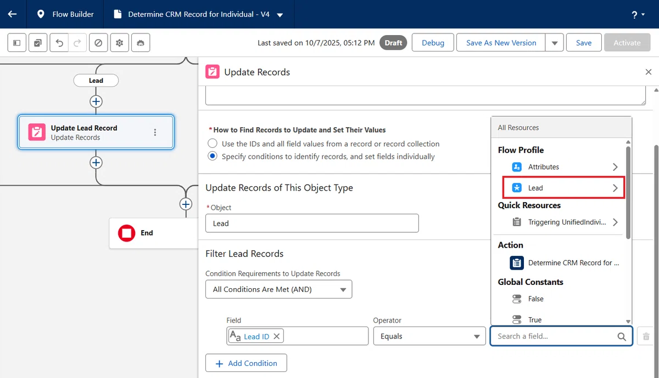Click the Activate button
659x378 pixels.
pyautogui.click(x=627, y=43)
